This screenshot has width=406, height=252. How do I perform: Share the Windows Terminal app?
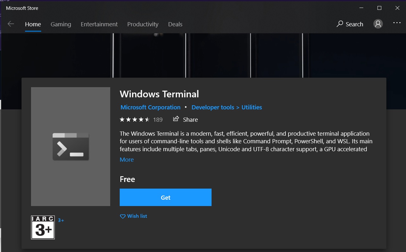(185, 119)
